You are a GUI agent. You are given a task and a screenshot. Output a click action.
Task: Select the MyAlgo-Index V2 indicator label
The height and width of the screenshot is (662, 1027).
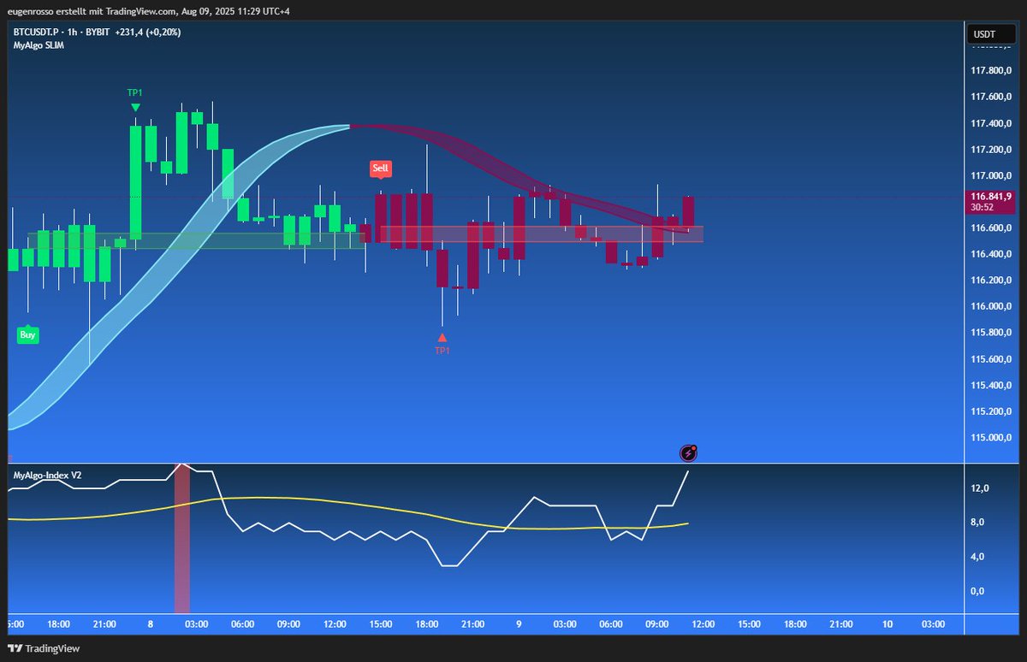pyautogui.click(x=47, y=474)
